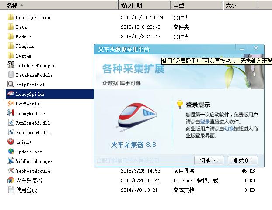The height and width of the screenshot is (210, 272).
Task: Click the 登录(L) button
Action: pyautogui.click(x=242, y=160)
